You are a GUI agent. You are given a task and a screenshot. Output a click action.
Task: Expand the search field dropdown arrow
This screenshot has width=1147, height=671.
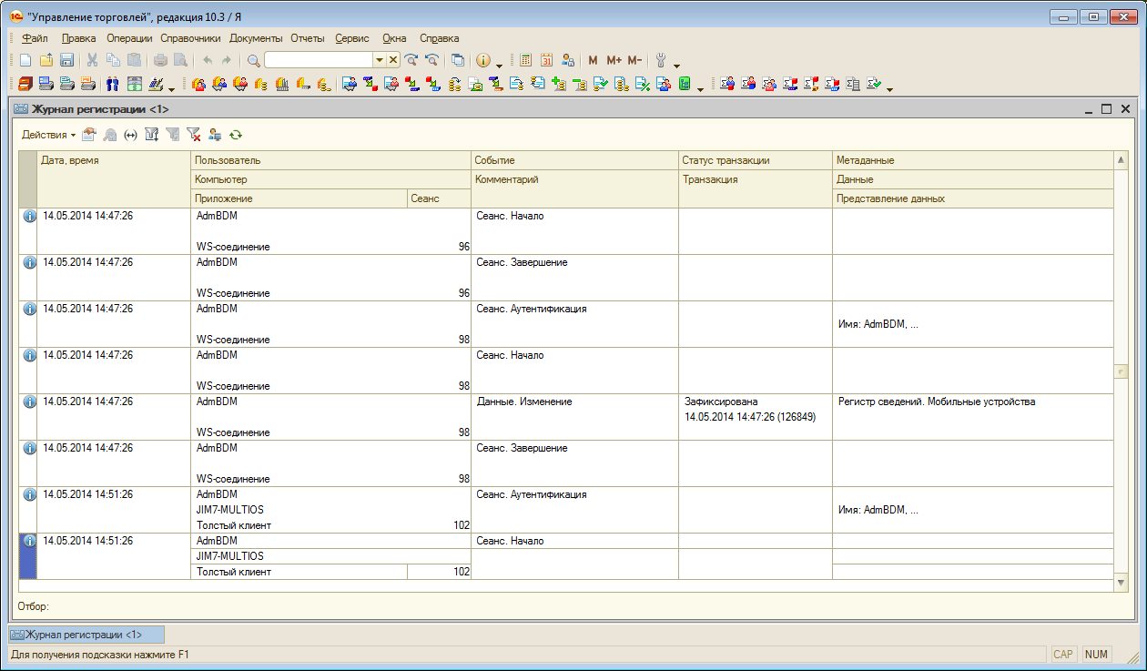[x=380, y=60]
